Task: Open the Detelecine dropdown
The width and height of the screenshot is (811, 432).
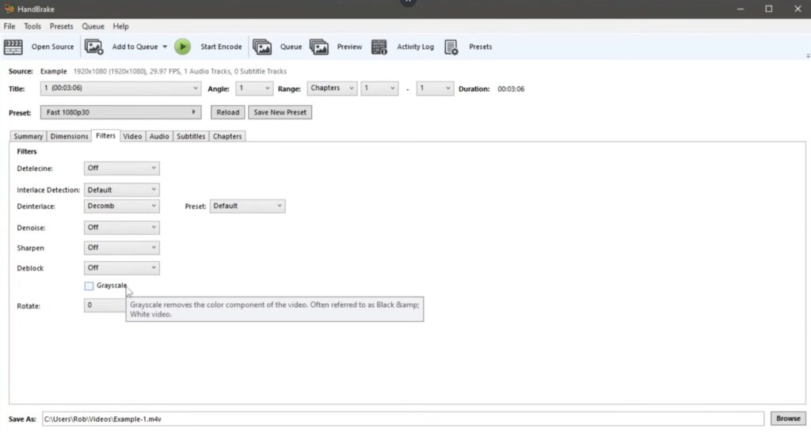Action: tap(121, 168)
